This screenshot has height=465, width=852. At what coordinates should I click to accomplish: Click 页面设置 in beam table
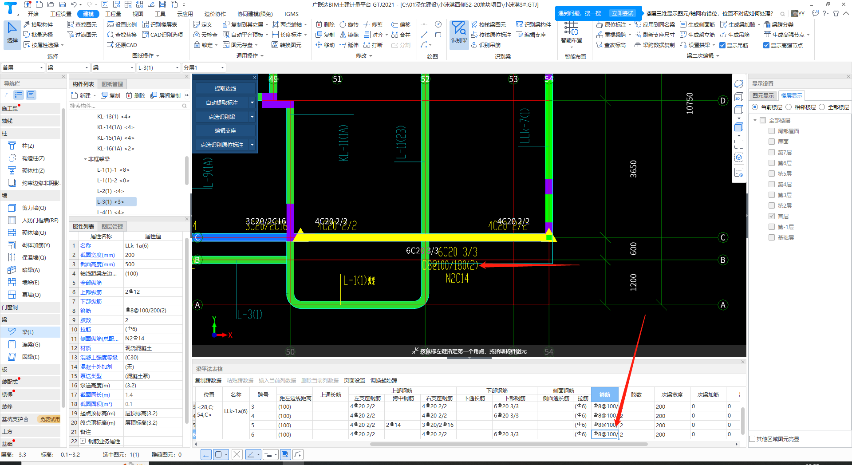(x=355, y=380)
